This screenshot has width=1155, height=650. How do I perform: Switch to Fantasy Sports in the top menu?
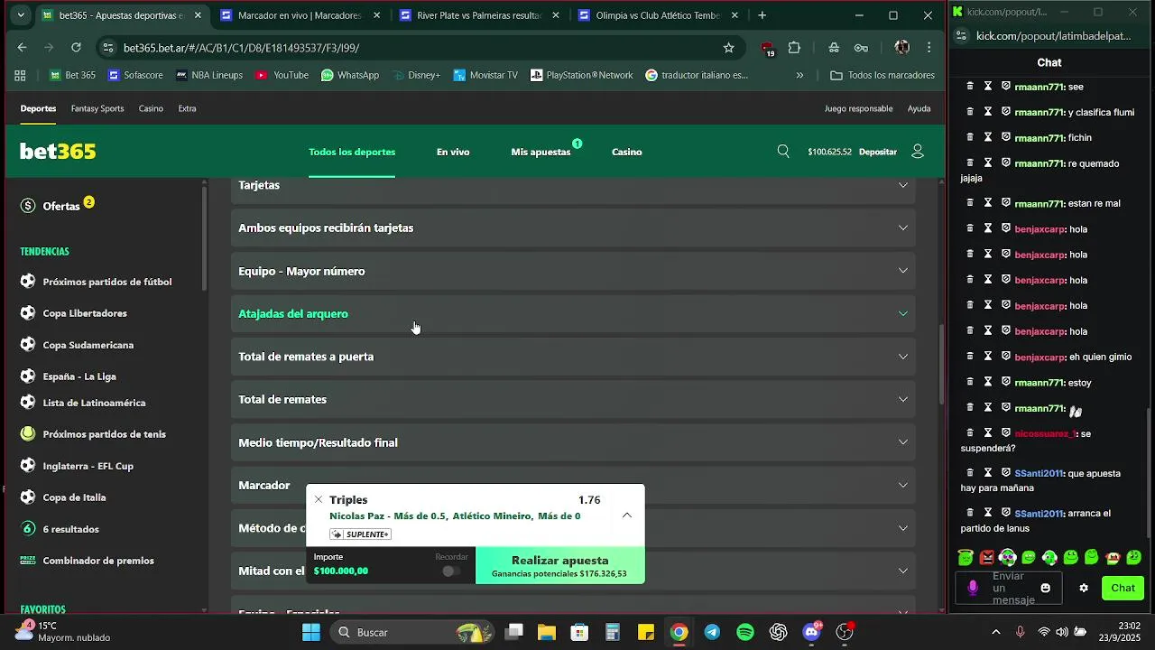tap(97, 108)
